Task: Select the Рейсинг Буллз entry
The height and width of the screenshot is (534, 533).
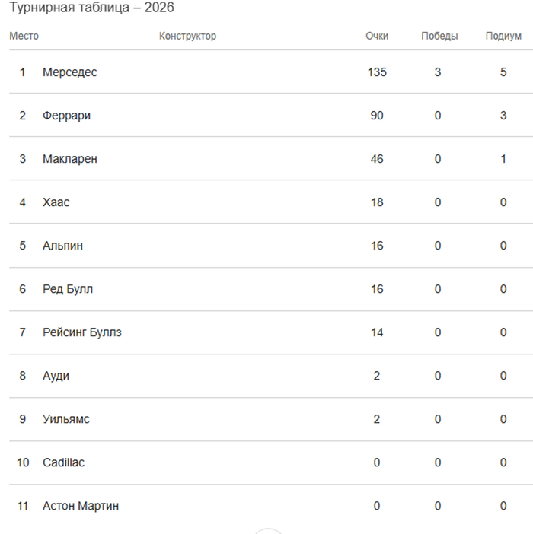Action: pos(82,332)
